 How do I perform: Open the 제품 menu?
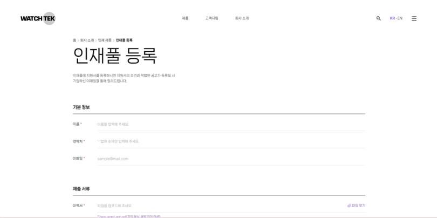point(185,18)
